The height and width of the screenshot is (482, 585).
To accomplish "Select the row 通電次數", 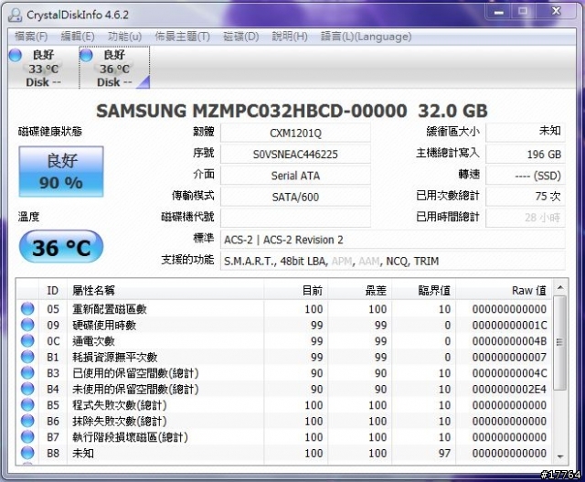I will click(284, 341).
